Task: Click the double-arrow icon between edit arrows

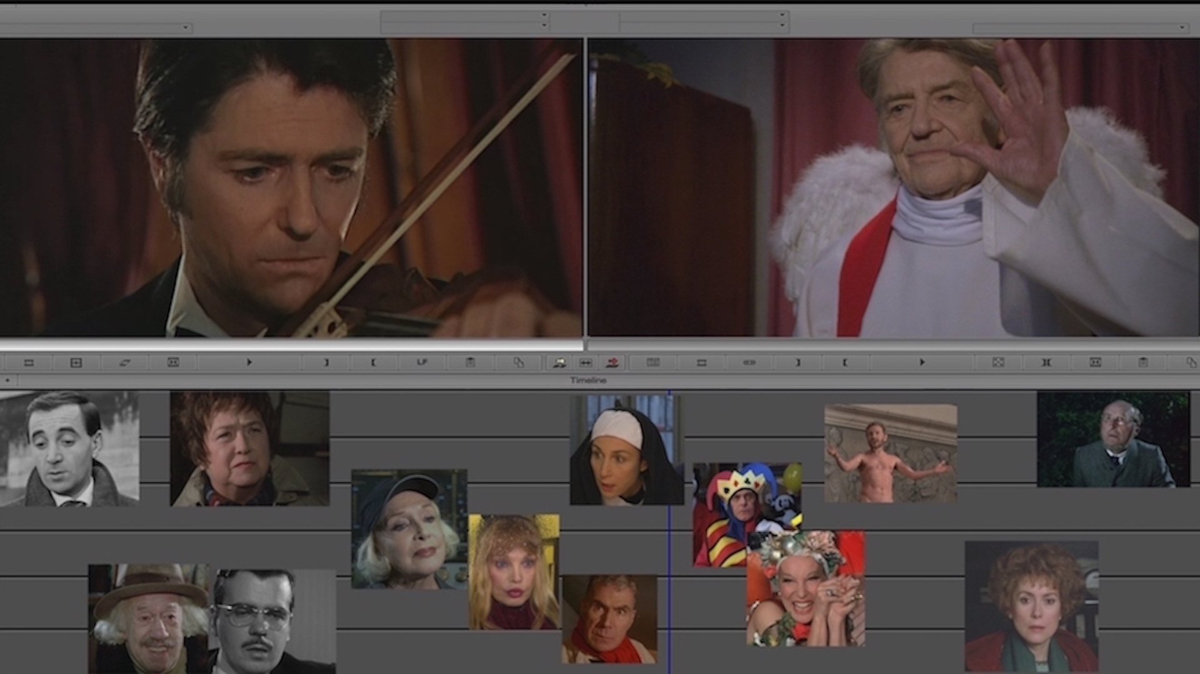Action: 586,362
